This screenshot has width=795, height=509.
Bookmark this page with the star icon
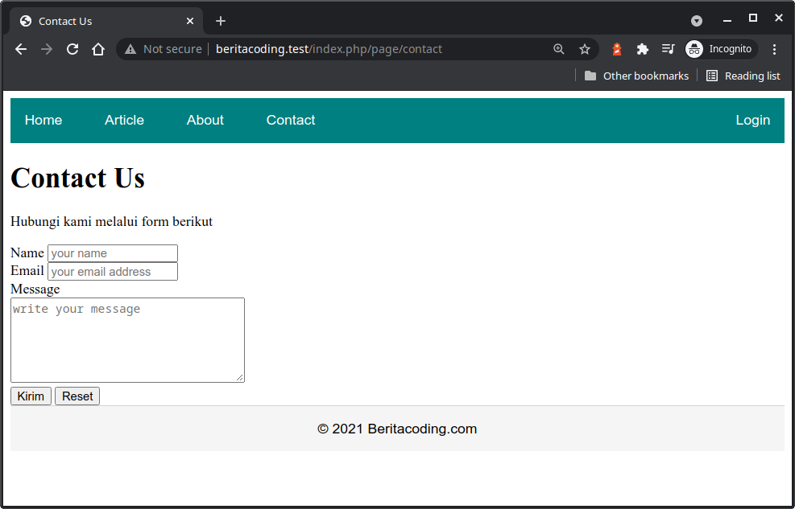[x=585, y=49]
